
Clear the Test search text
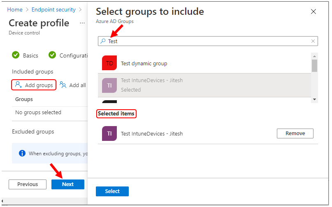(313, 41)
